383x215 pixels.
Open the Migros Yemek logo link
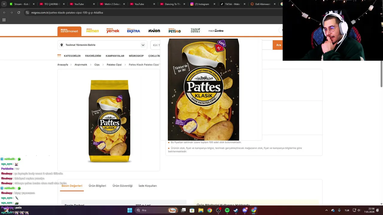coord(113,31)
